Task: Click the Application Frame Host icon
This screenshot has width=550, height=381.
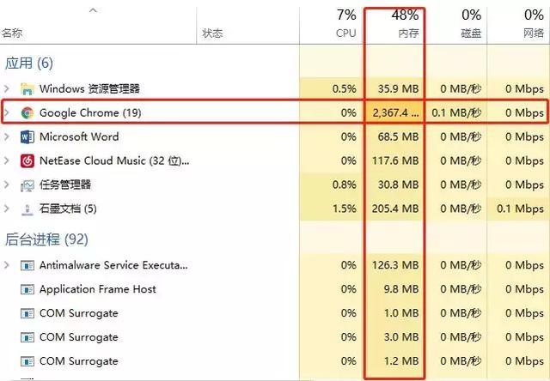Action: click(27, 289)
